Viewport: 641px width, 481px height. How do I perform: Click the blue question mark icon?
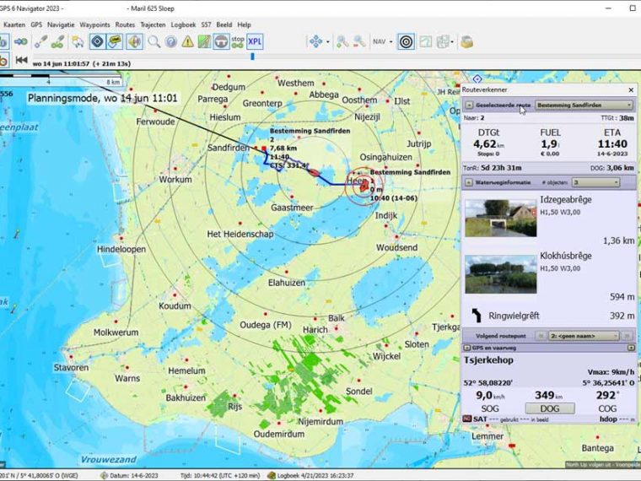pos(171,41)
